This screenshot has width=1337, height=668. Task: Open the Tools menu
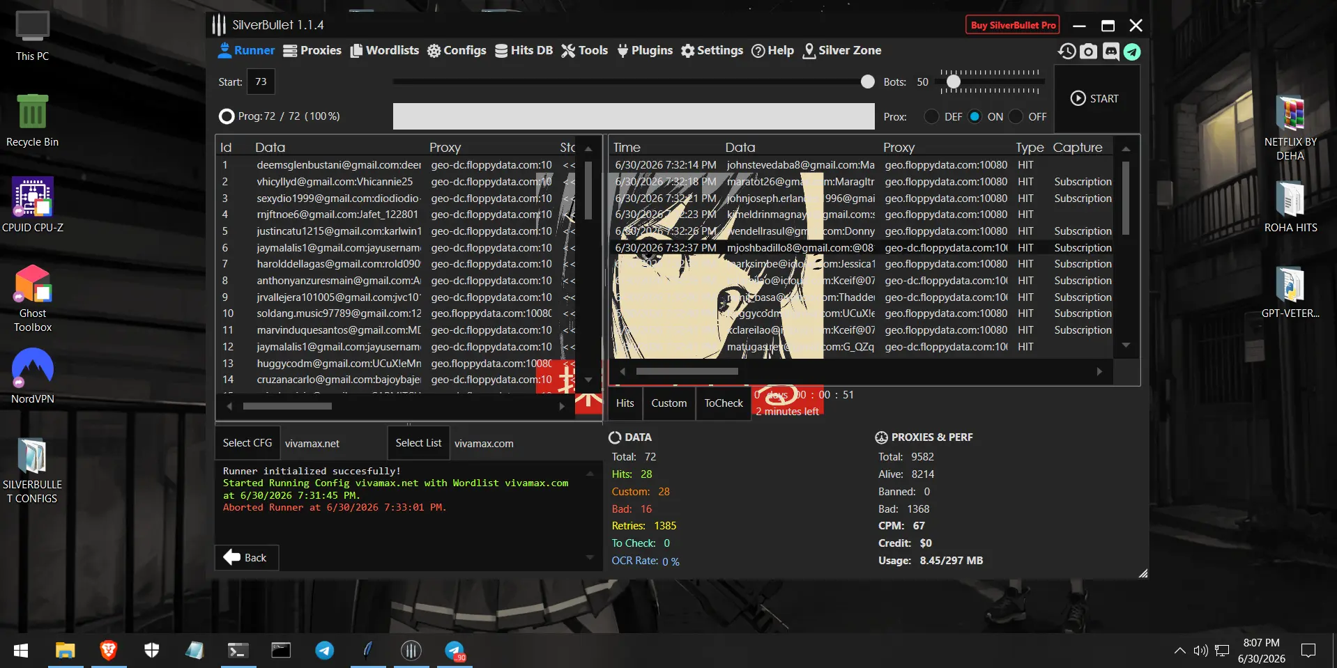584,50
